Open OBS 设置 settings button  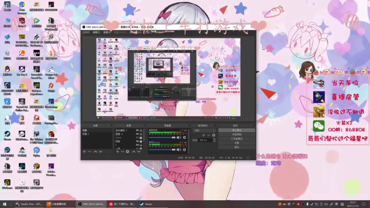[237, 143]
